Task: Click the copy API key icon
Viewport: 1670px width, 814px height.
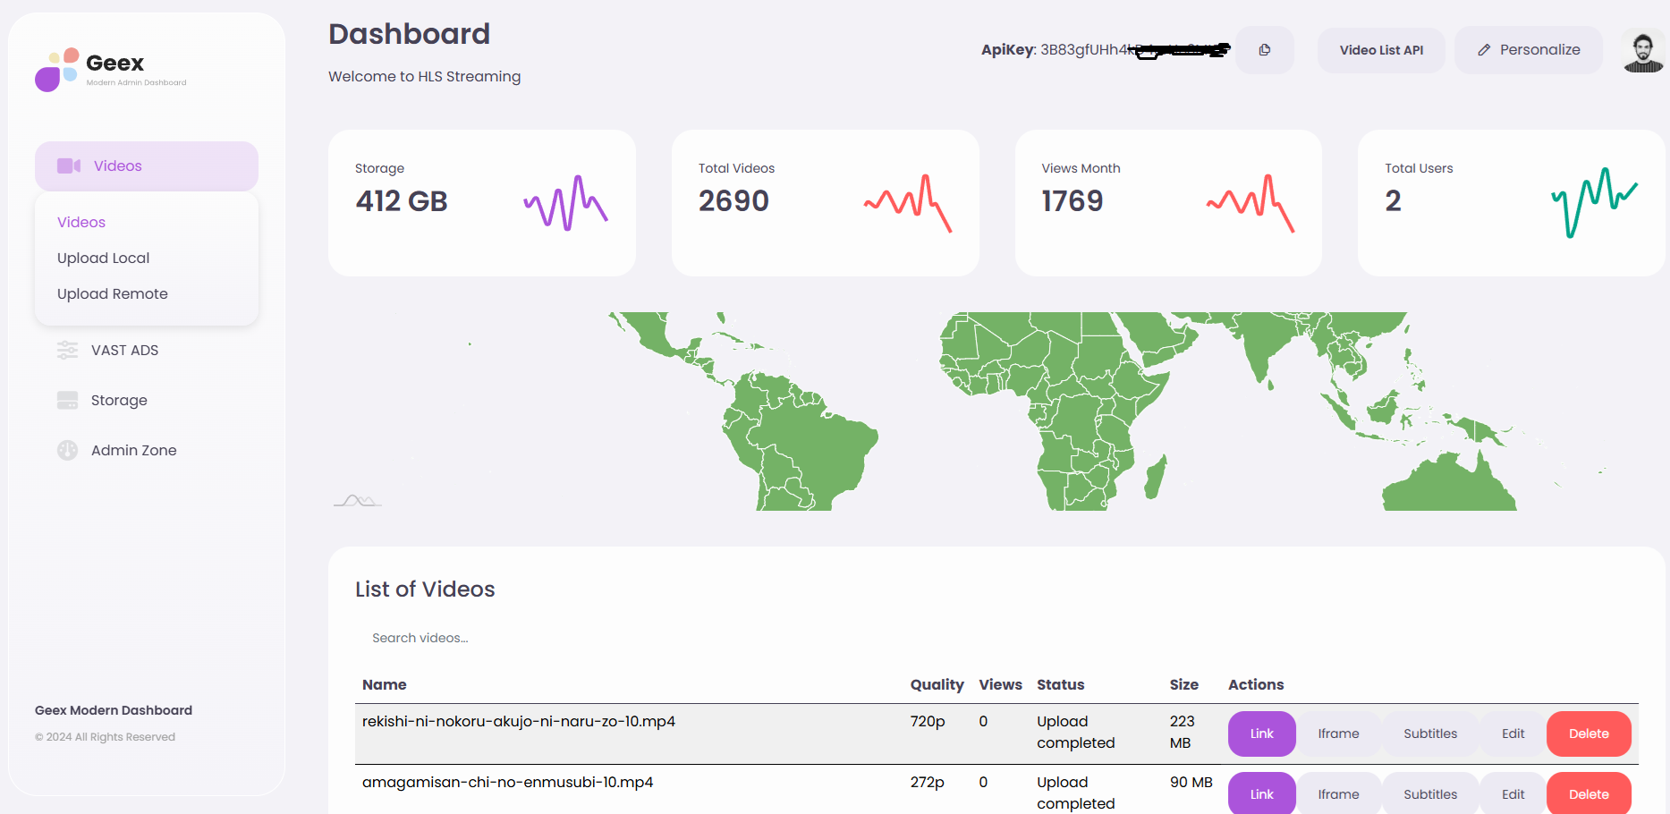Action: [1264, 50]
